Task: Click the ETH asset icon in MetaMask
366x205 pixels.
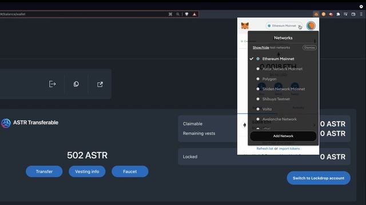Action: 244,125
